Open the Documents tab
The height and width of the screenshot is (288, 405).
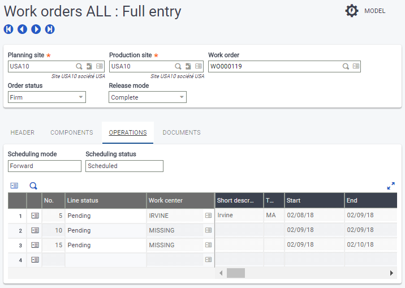182,132
